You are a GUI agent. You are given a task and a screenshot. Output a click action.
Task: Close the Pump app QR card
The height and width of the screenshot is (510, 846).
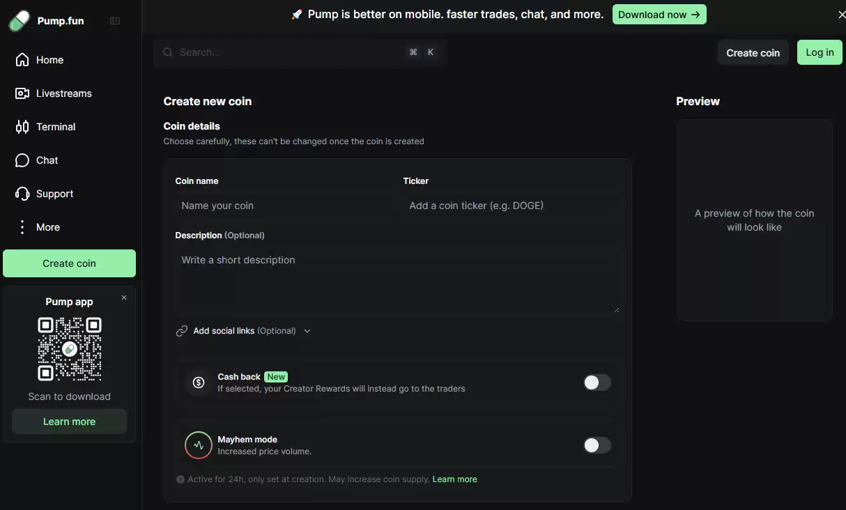(124, 297)
